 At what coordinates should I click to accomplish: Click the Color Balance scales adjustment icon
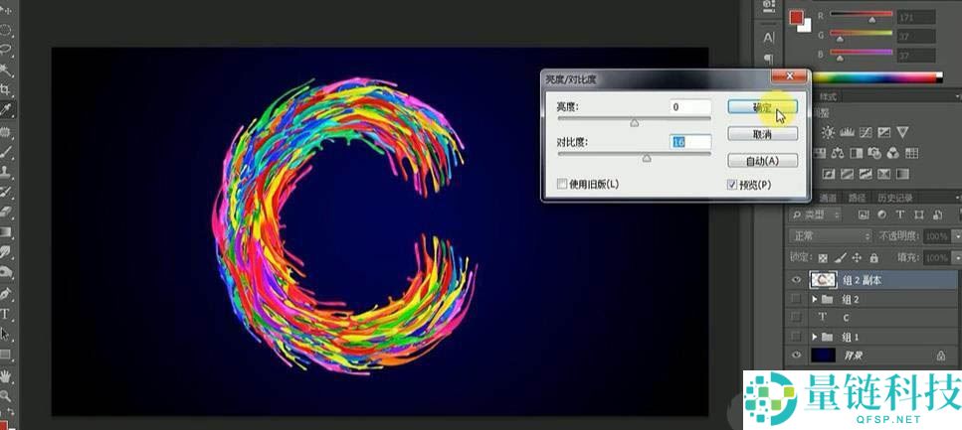click(x=837, y=153)
